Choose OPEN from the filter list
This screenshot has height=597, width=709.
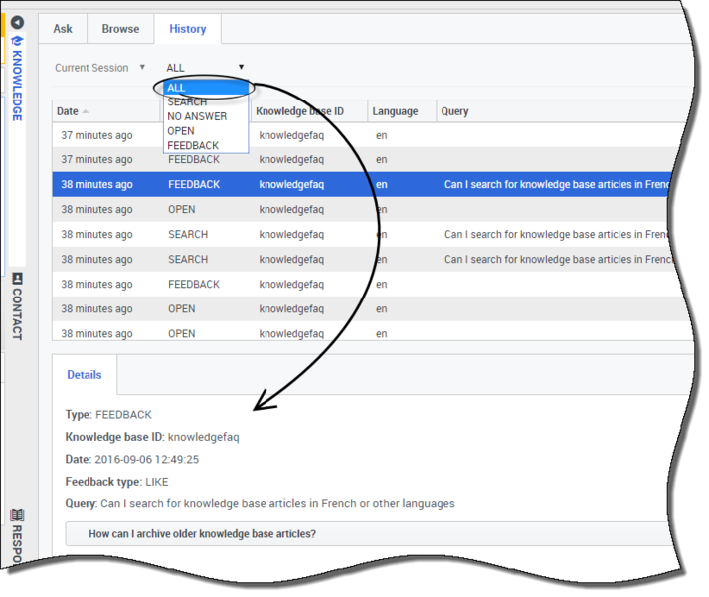[181, 131]
